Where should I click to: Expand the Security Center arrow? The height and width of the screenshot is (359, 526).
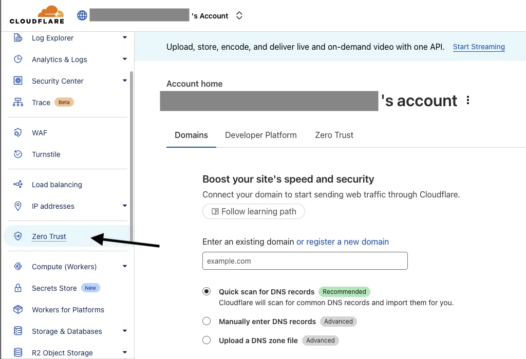pos(125,81)
